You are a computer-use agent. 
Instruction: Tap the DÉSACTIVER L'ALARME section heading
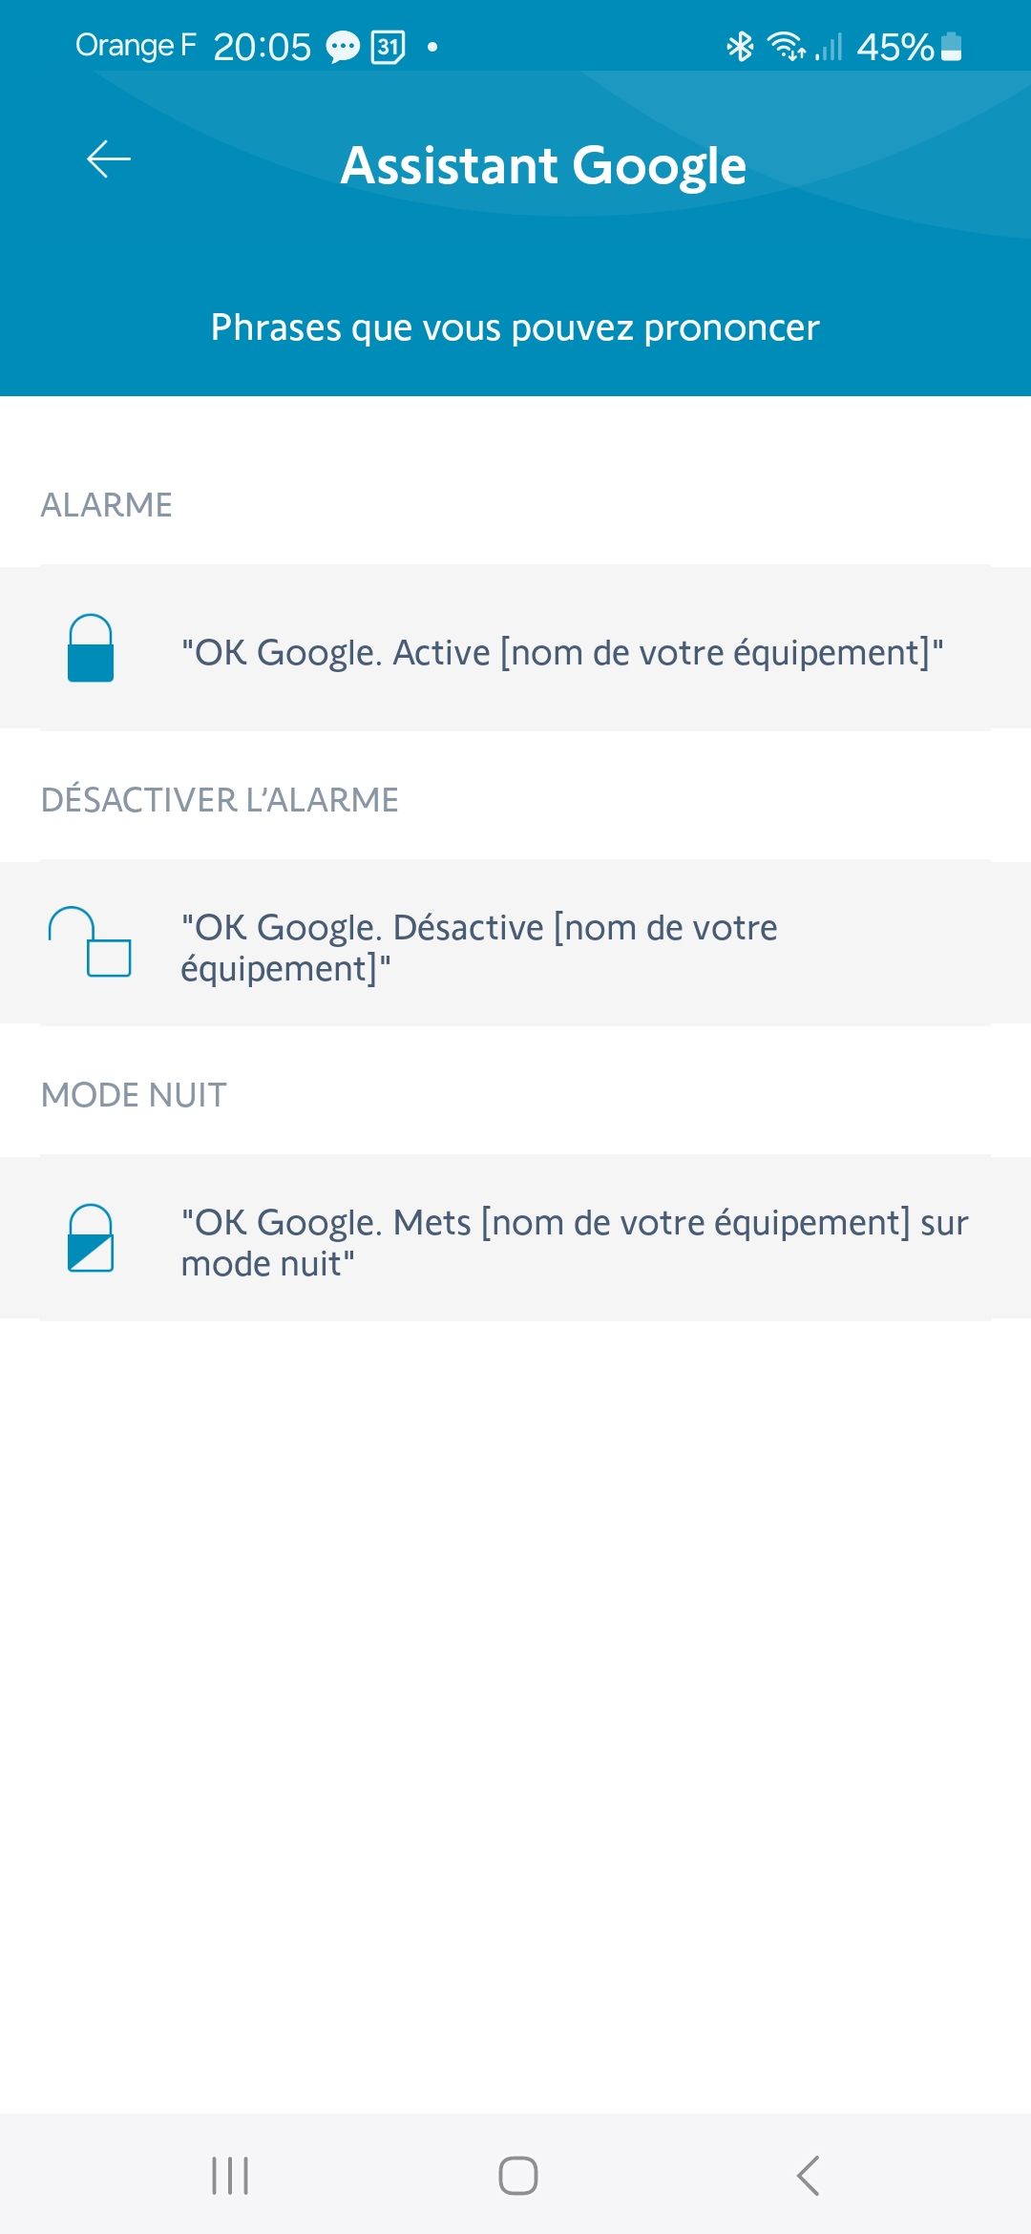pyautogui.click(x=220, y=800)
